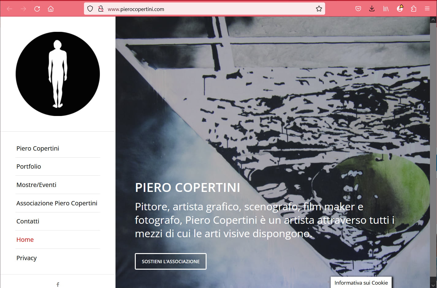Image resolution: width=437 pixels, height=288 pixels.
Task: Click the URL address bar field
Action: 208,9
